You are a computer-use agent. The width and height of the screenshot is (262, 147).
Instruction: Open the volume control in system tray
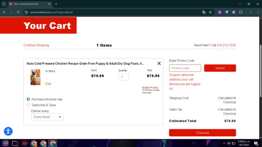[229, 143]
